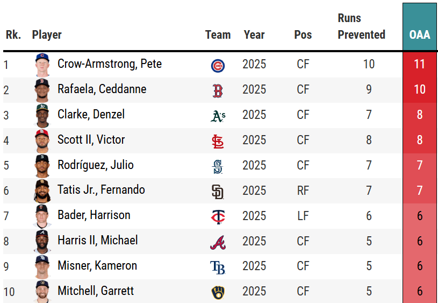This screenshot has height=303, width=438.
Task: Open Crow-Armstrong, Pete player link
Action: click(x=110, y=64)
